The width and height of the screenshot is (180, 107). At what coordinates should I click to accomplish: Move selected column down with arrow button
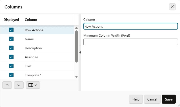tap(19, 85)
